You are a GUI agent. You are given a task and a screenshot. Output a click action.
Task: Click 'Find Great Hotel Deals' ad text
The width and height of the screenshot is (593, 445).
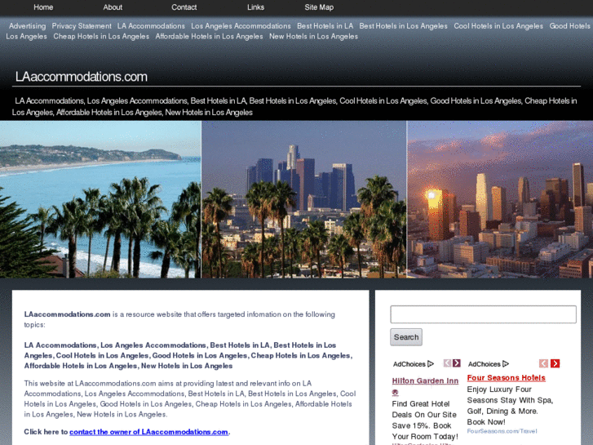(425, 421)
